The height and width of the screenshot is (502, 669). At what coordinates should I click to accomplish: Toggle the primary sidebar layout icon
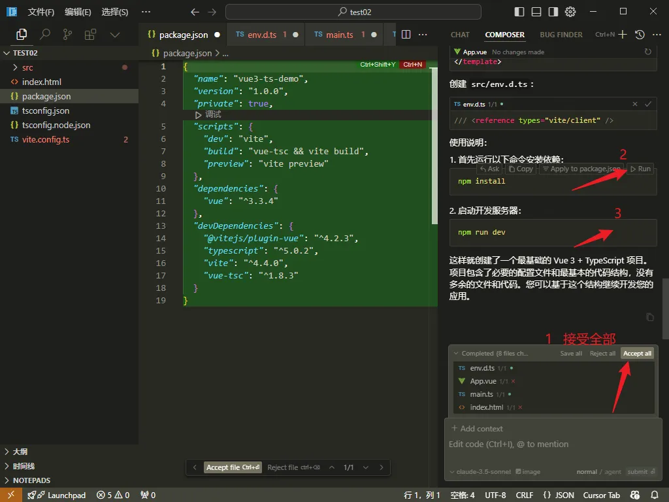pyautogui.click(x=519, y=12)
